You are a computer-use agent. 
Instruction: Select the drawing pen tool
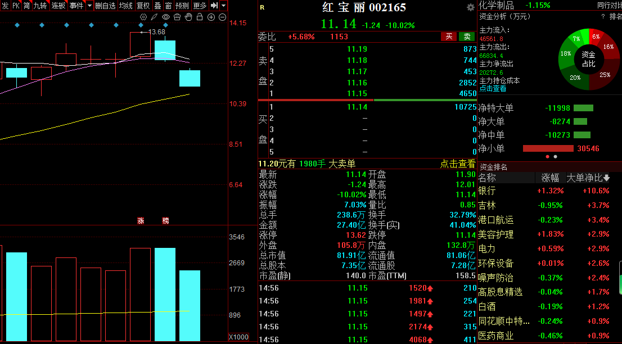pyautogui.click(x=154, y=17)
